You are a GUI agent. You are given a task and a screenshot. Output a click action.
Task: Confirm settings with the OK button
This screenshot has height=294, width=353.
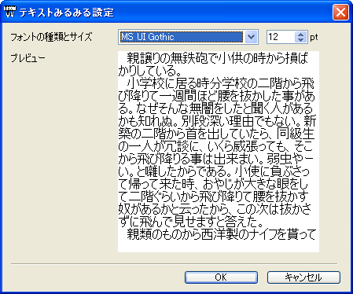[x=221, y=277]
